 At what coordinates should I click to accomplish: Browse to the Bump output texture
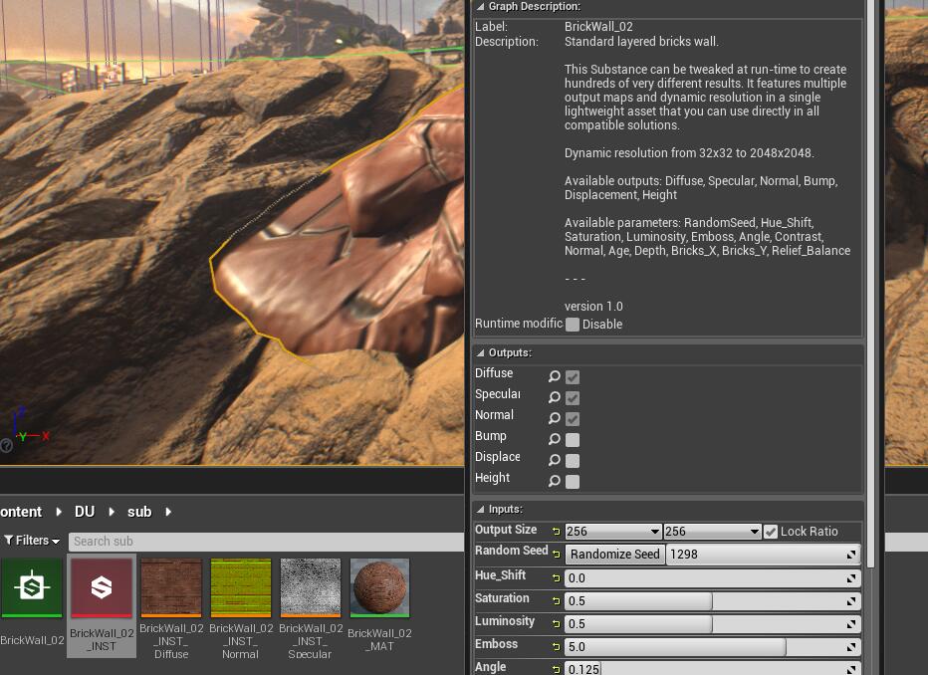[x=554, y=439]
